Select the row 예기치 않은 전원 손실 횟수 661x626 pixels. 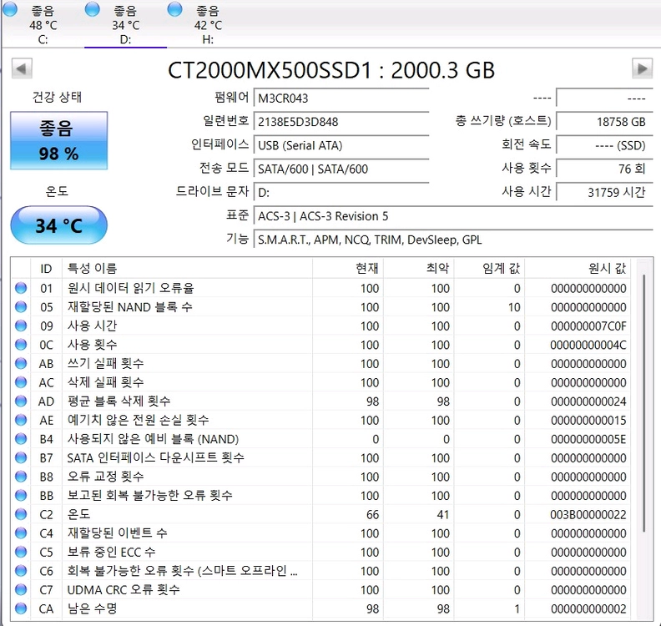click(320, 420)
